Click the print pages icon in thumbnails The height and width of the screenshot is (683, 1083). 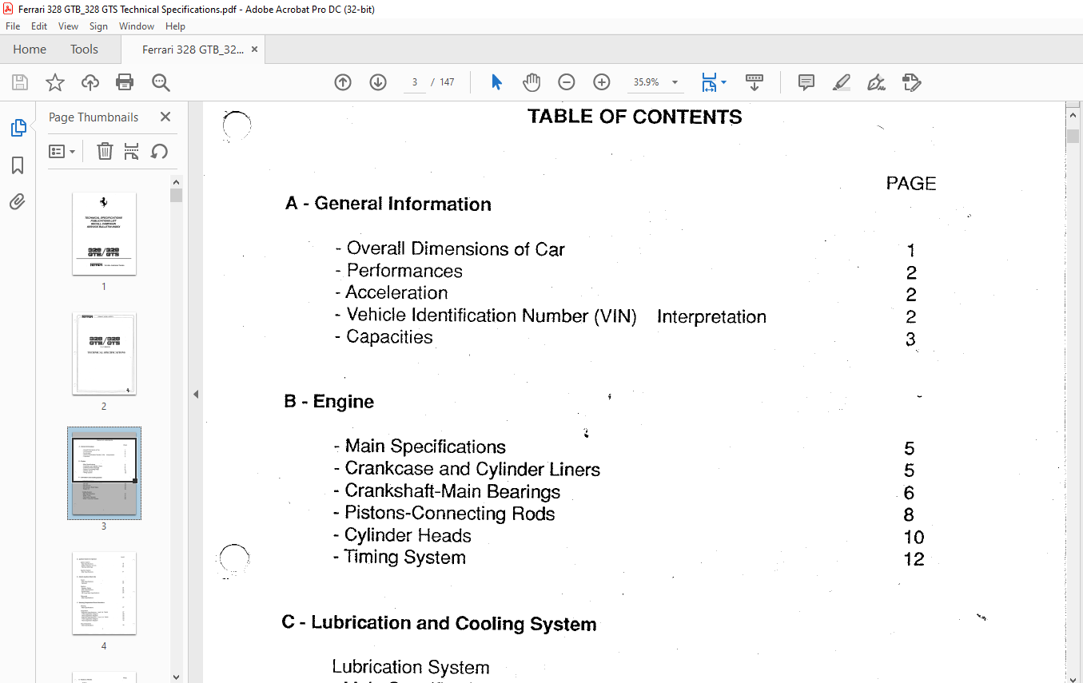click(x=132, y=151)
